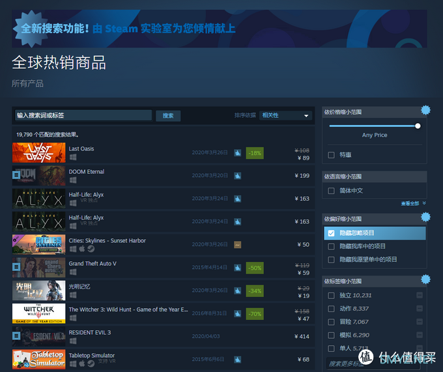Open the DOOM Eternal store listing
Image resolution: width=443 pixels, height=372 pixels.
point(164,176)
